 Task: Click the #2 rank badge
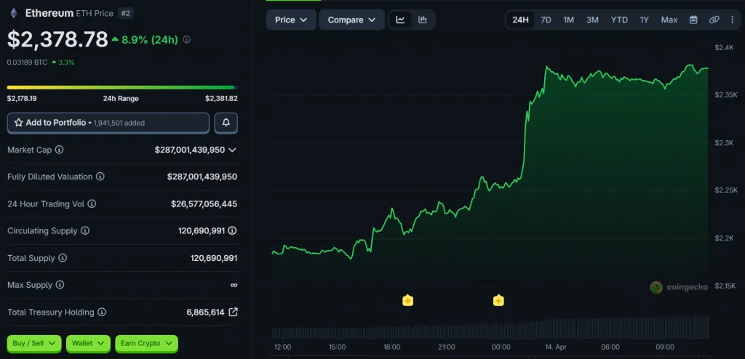click(x=125, y=13)
